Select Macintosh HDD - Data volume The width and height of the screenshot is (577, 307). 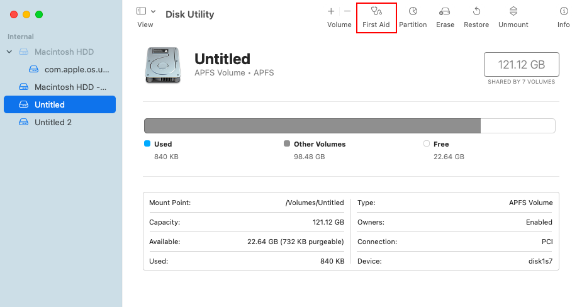pos(63,87)
